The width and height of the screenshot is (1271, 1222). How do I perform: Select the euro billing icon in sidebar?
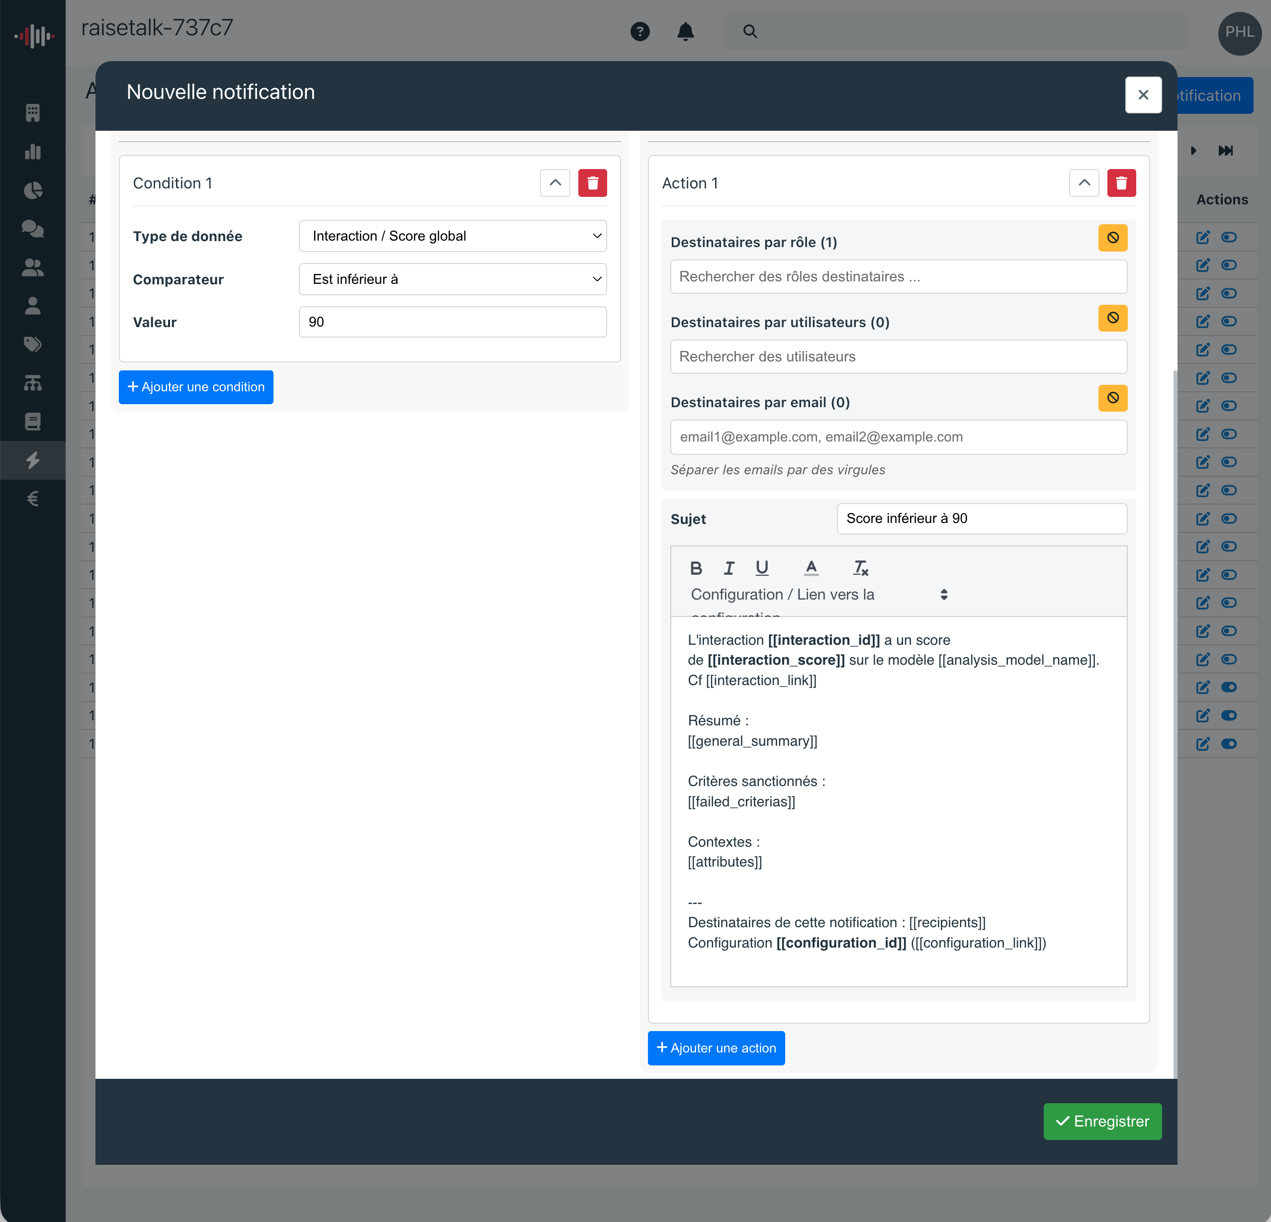[32, 498]
